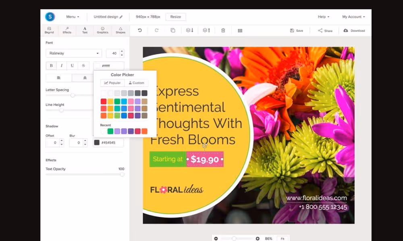This screenshot has height=241, width=403.
Task: Open the My Account dropdown
Action: 353,17
